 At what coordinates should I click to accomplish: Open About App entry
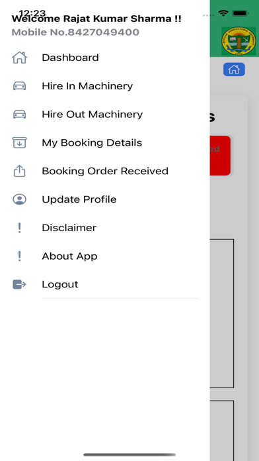(x=105, y=256)
